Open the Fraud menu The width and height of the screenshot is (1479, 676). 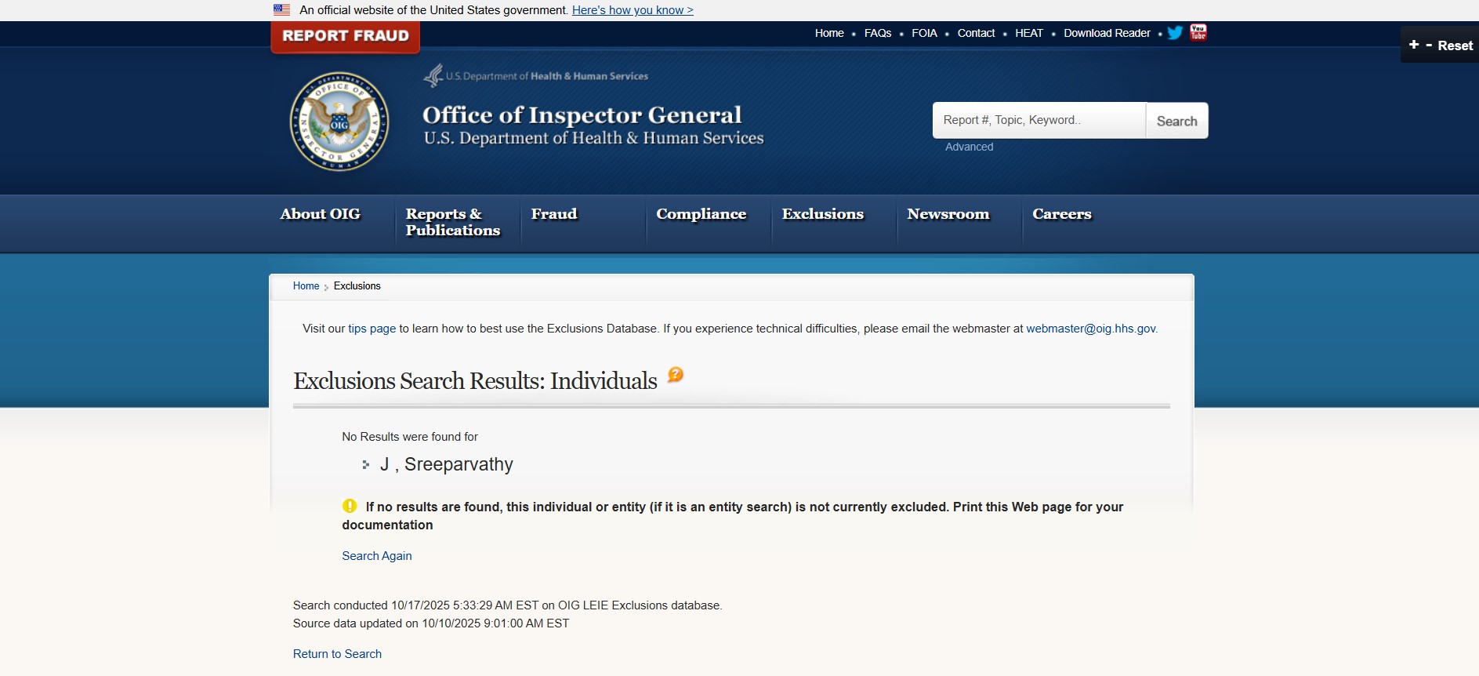point(554,214)
